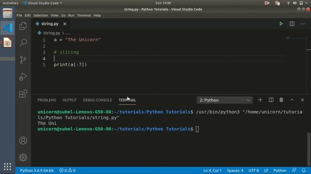
Task: Click the feedback icon in status bar
Action: [294, 170]
